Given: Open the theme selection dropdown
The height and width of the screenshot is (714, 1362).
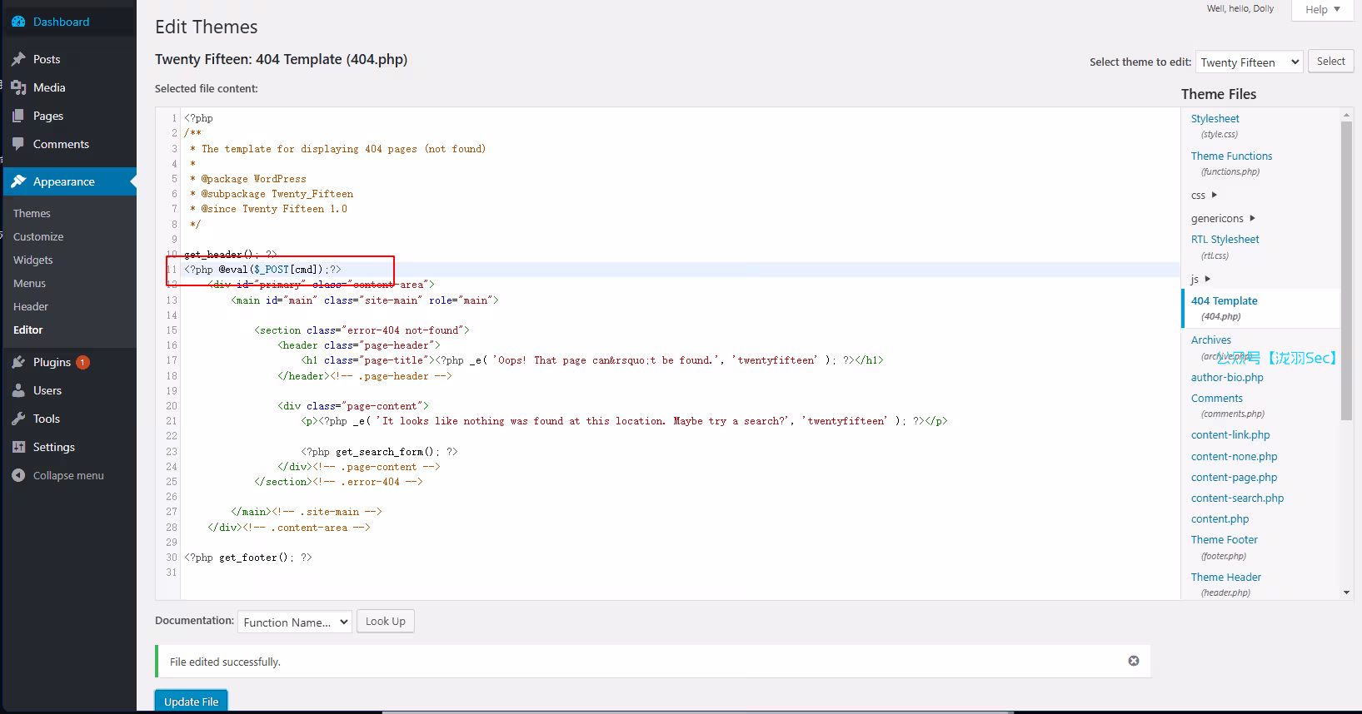Looking at the screenshot, I should pos(1249,62).
